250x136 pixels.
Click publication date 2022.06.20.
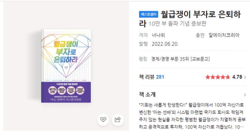coord(165,44)
